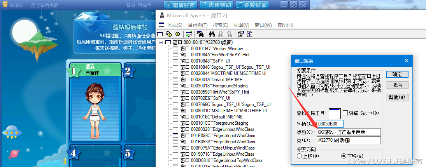Click the 类(L) field with #32770

[x=349, y=140]
